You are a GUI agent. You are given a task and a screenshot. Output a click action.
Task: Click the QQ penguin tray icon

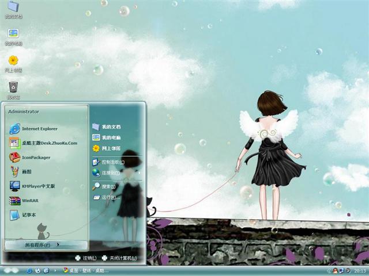click(336, 270)
